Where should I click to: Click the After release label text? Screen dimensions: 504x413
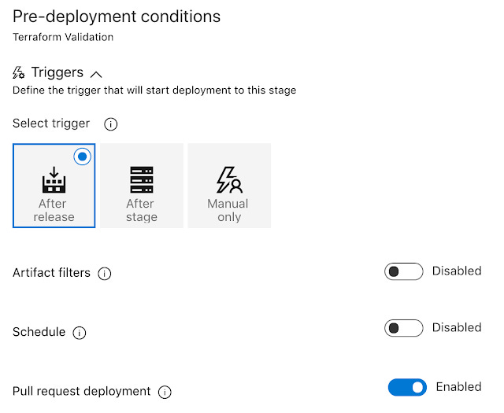pyautogui.click(x=54, y=210)
